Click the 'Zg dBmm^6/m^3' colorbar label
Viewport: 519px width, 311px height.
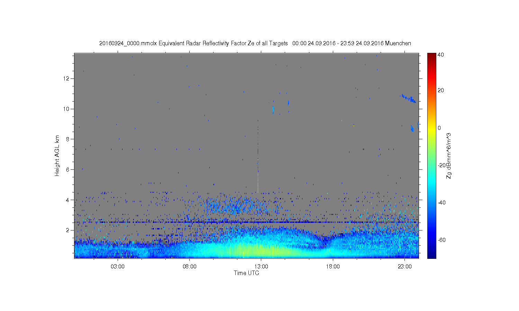[x=449, y=155]
